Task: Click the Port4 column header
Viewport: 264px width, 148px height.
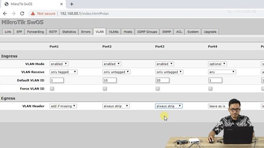Action: point(212,46)
